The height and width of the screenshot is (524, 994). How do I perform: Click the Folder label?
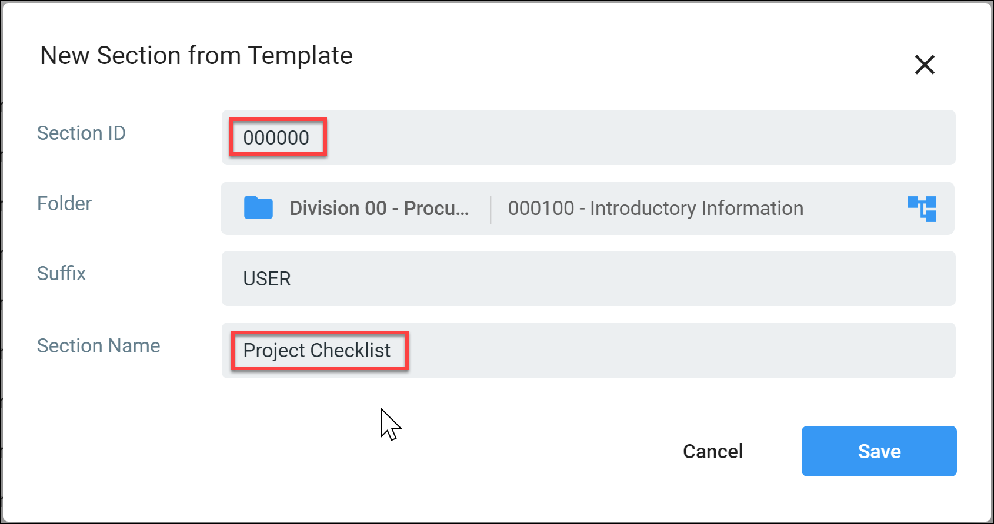click(65, 203)
